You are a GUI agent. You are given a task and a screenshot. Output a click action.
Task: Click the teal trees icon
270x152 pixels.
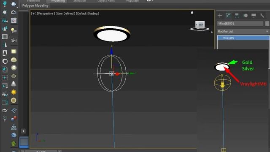(5, 29)
